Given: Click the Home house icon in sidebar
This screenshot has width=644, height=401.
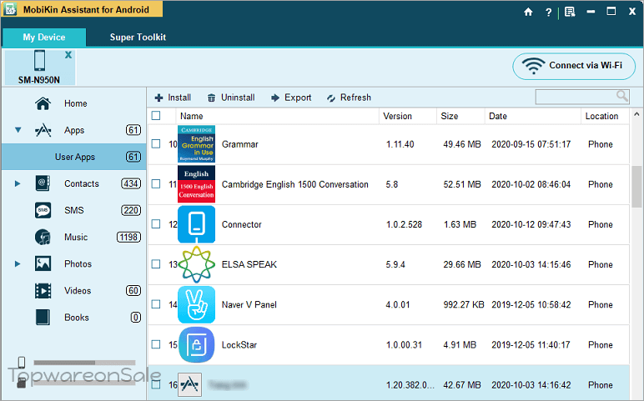Looking at the screenshot, I should 43,103.
